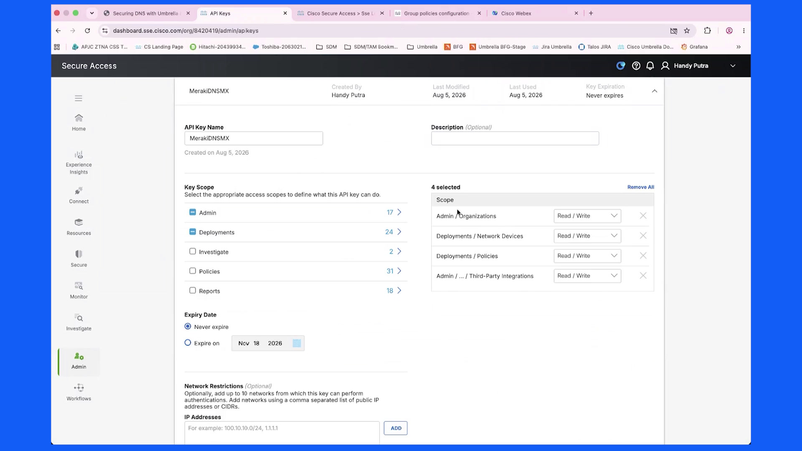Toggle the Deployments scope checkbox
802x451 pixels.
click(x=193, y=232)
